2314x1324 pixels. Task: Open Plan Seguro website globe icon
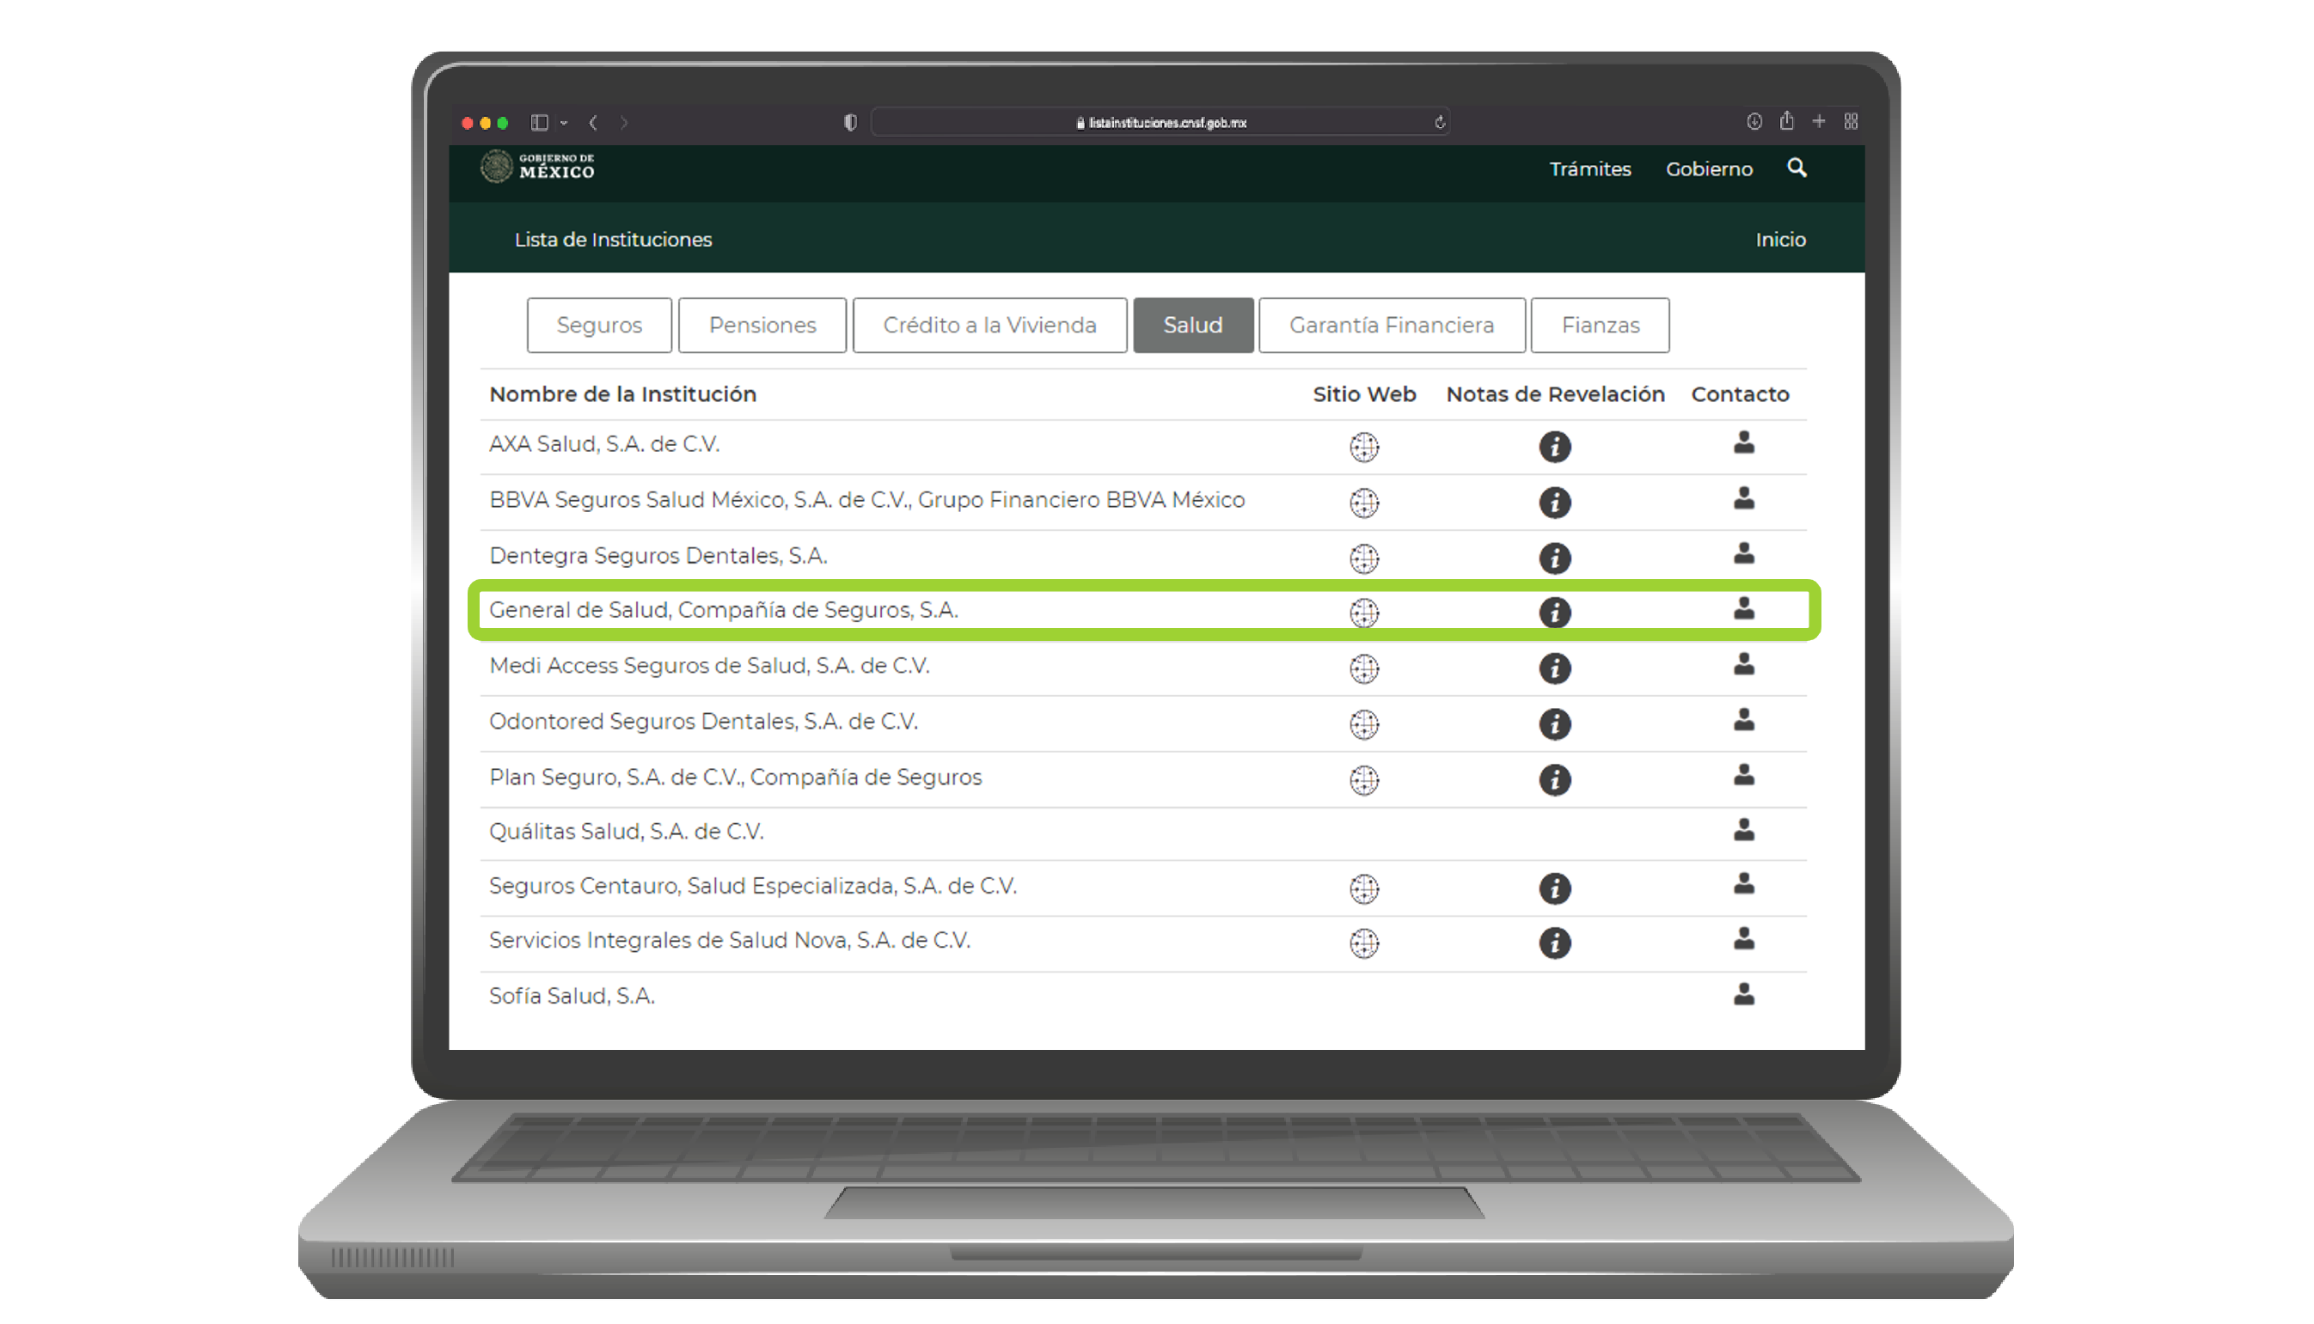point(1363,779)
